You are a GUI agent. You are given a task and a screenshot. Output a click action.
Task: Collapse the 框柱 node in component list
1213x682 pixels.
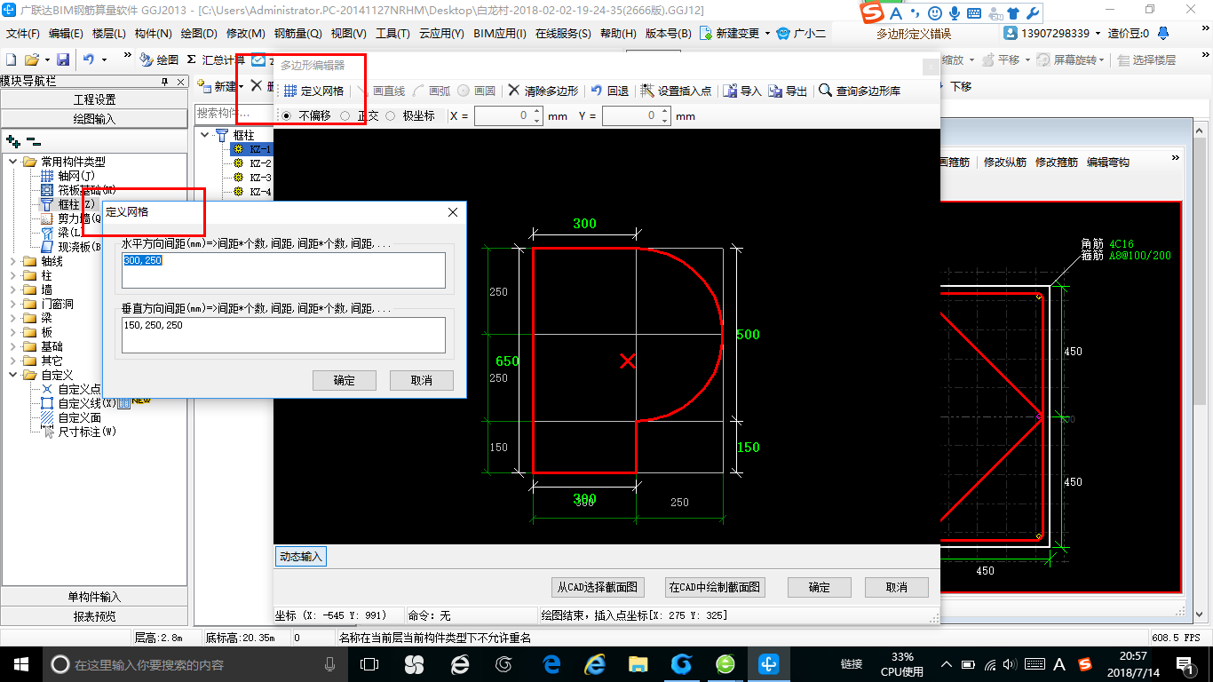pos(205,135)
